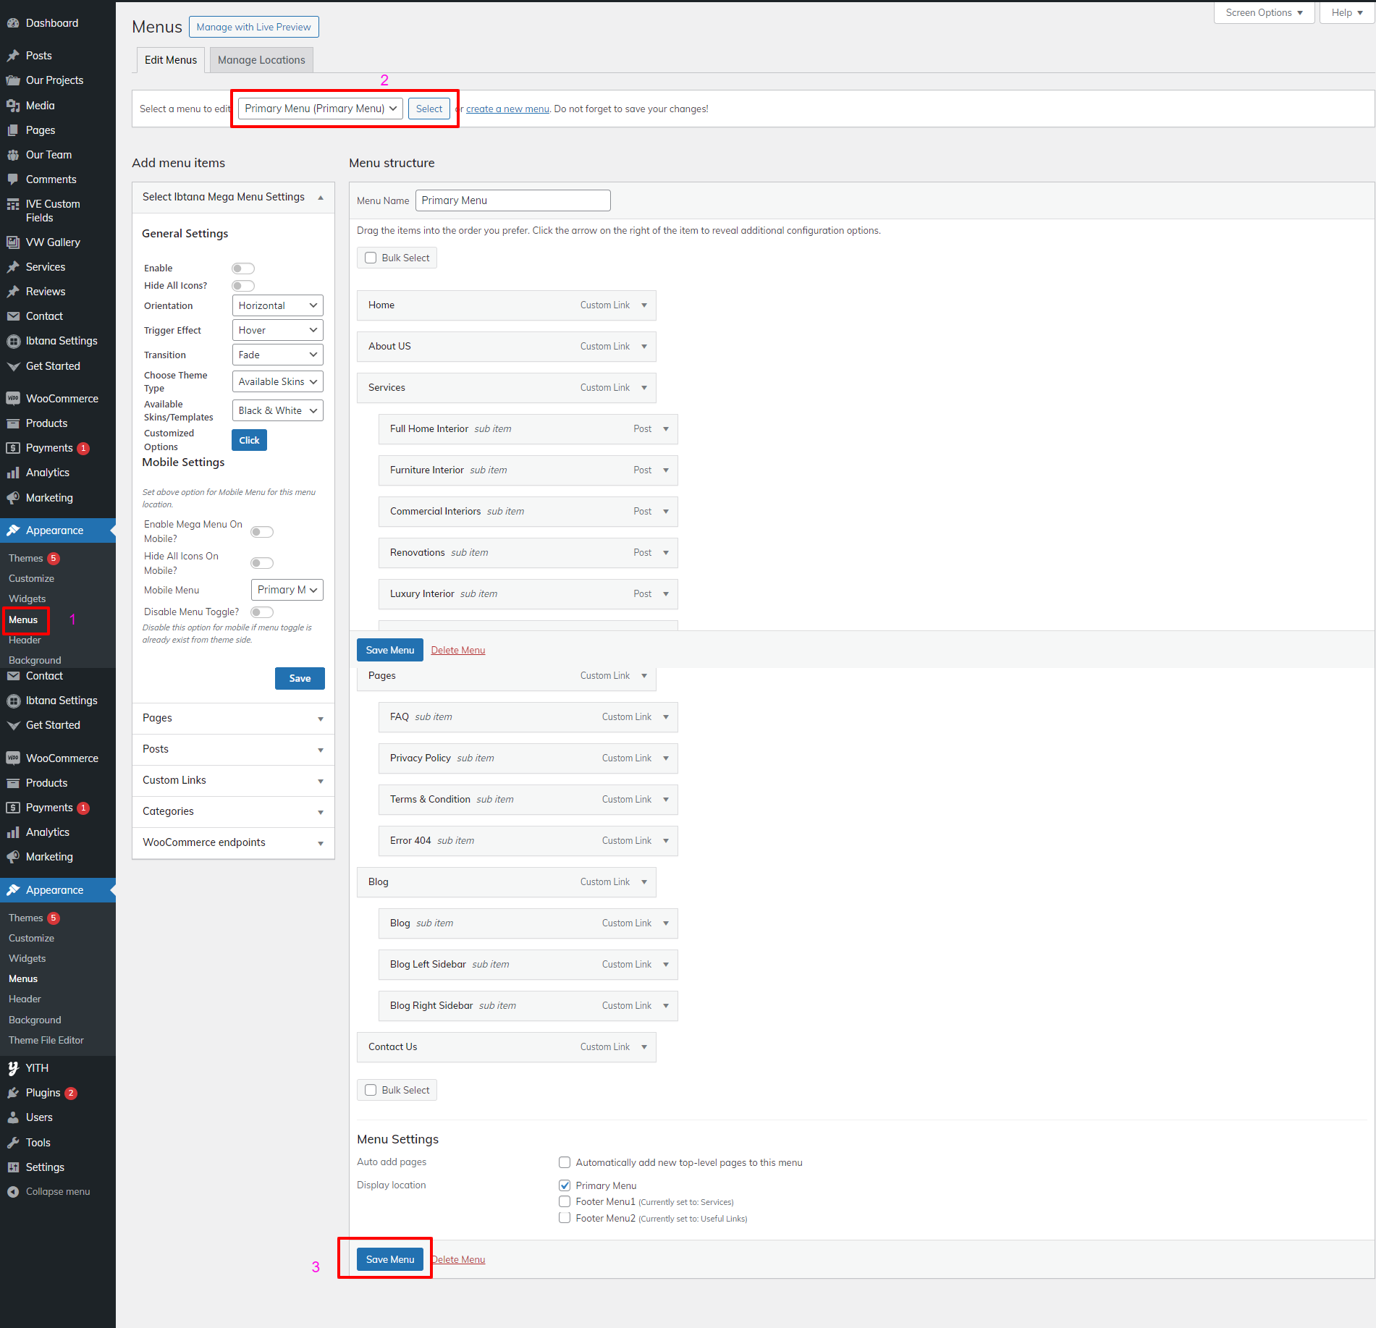Open the Screen Options panel tab
The width and height of the screenshot is (1376, 1328).
1263,12
